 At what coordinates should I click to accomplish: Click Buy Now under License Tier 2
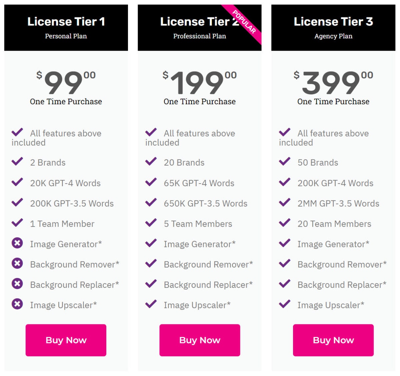pos(200,340)
